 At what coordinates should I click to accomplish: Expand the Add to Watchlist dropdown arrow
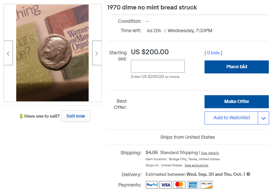click(x=263, y=118)
